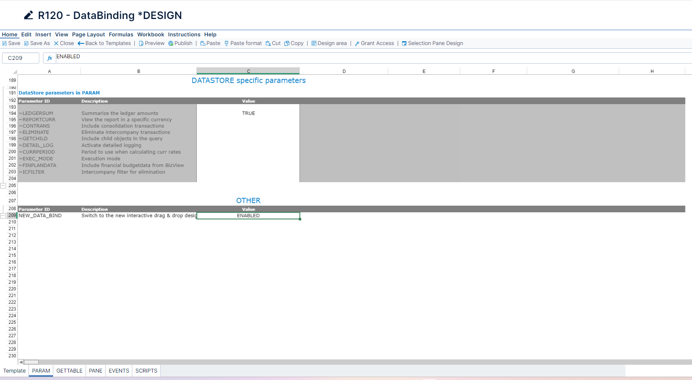Image resolution: width=692 pixels, height=380 pixels.
Task: Open Grant Access
Action: [375, 43]
